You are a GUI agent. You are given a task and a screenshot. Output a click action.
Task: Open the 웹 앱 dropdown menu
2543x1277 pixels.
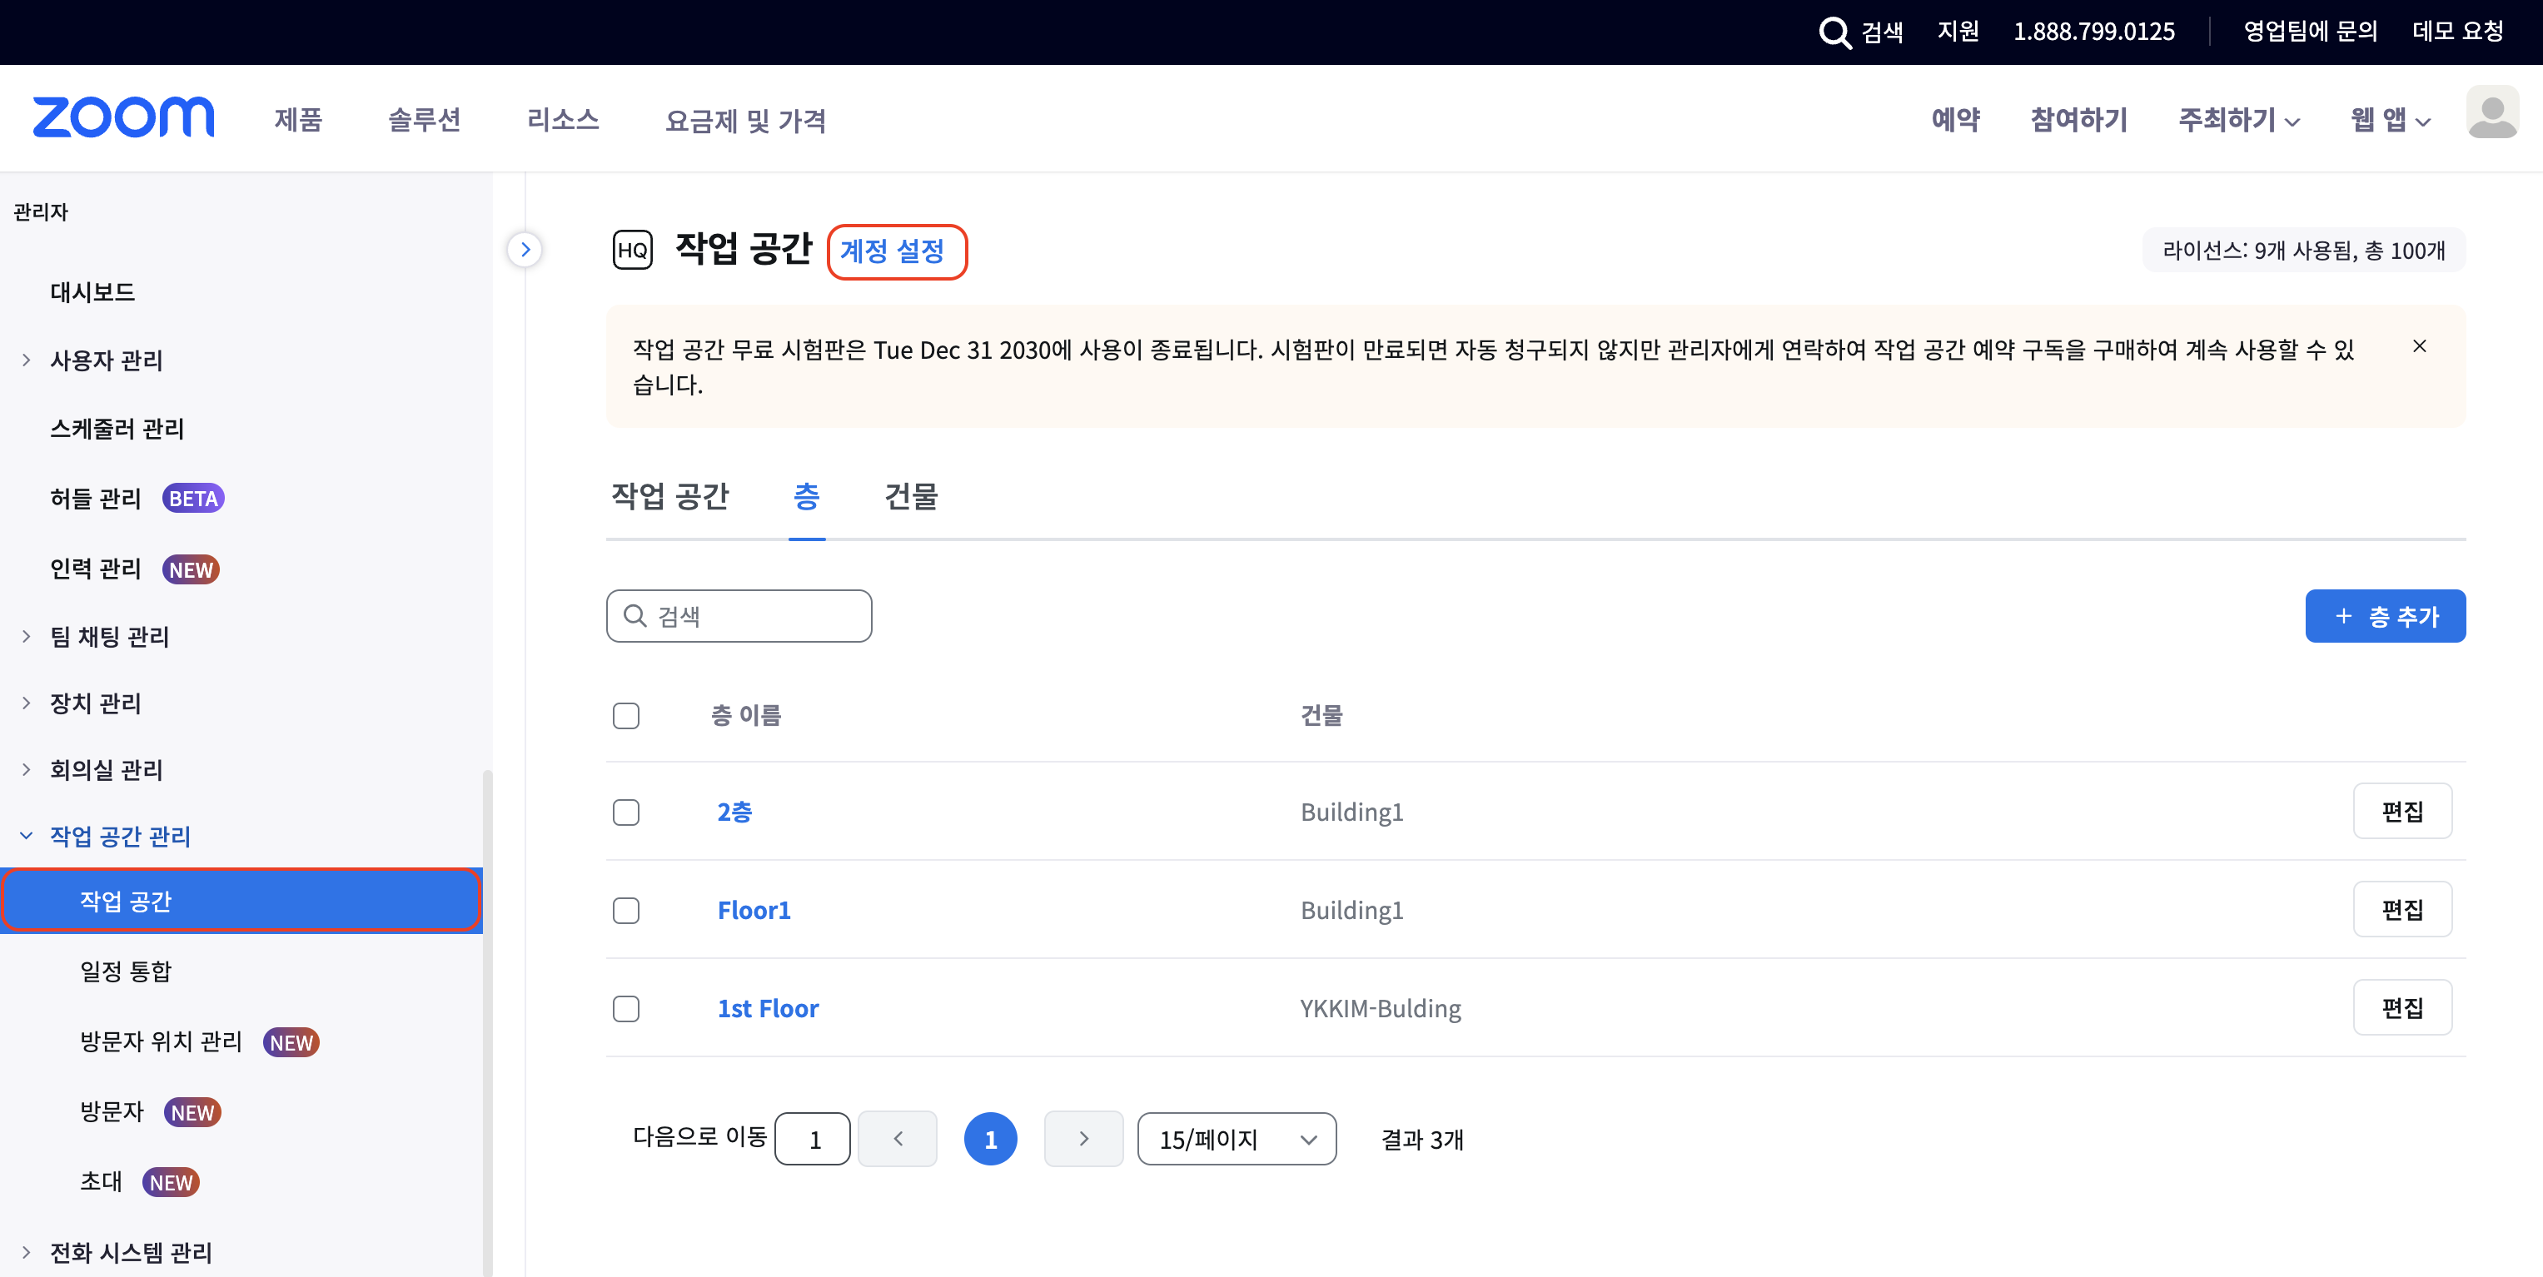pyautogui.click(x=2390, y=119)
